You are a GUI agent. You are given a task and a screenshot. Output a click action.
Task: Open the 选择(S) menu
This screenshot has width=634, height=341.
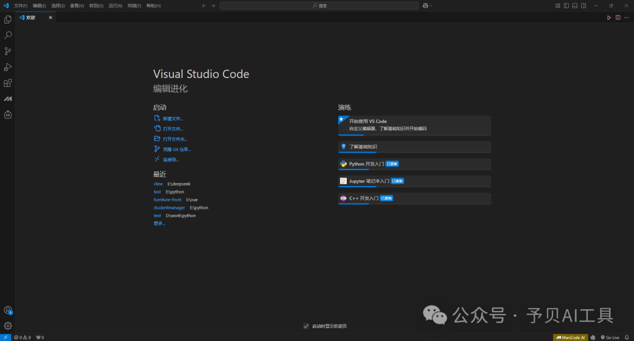58,6
